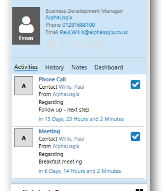The image size is (162, 191).
Task: Click the A priority box for Meeting
Action: (x=24, y=138)
